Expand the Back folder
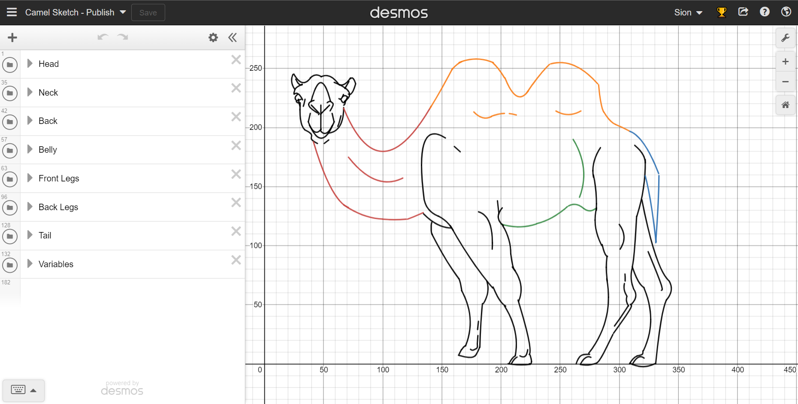Image resolution: width=798 pixels, height=404 pixels. (30, 121)
